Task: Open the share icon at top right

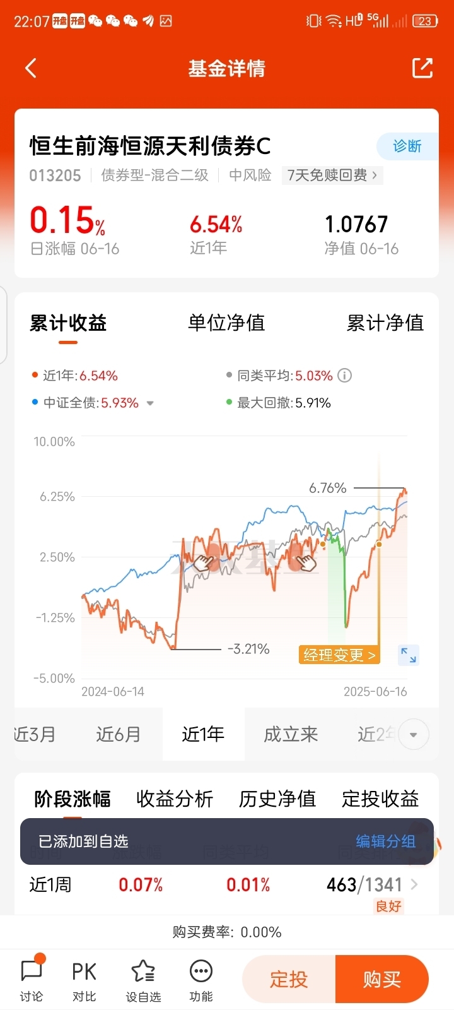Action: point(422,68)
